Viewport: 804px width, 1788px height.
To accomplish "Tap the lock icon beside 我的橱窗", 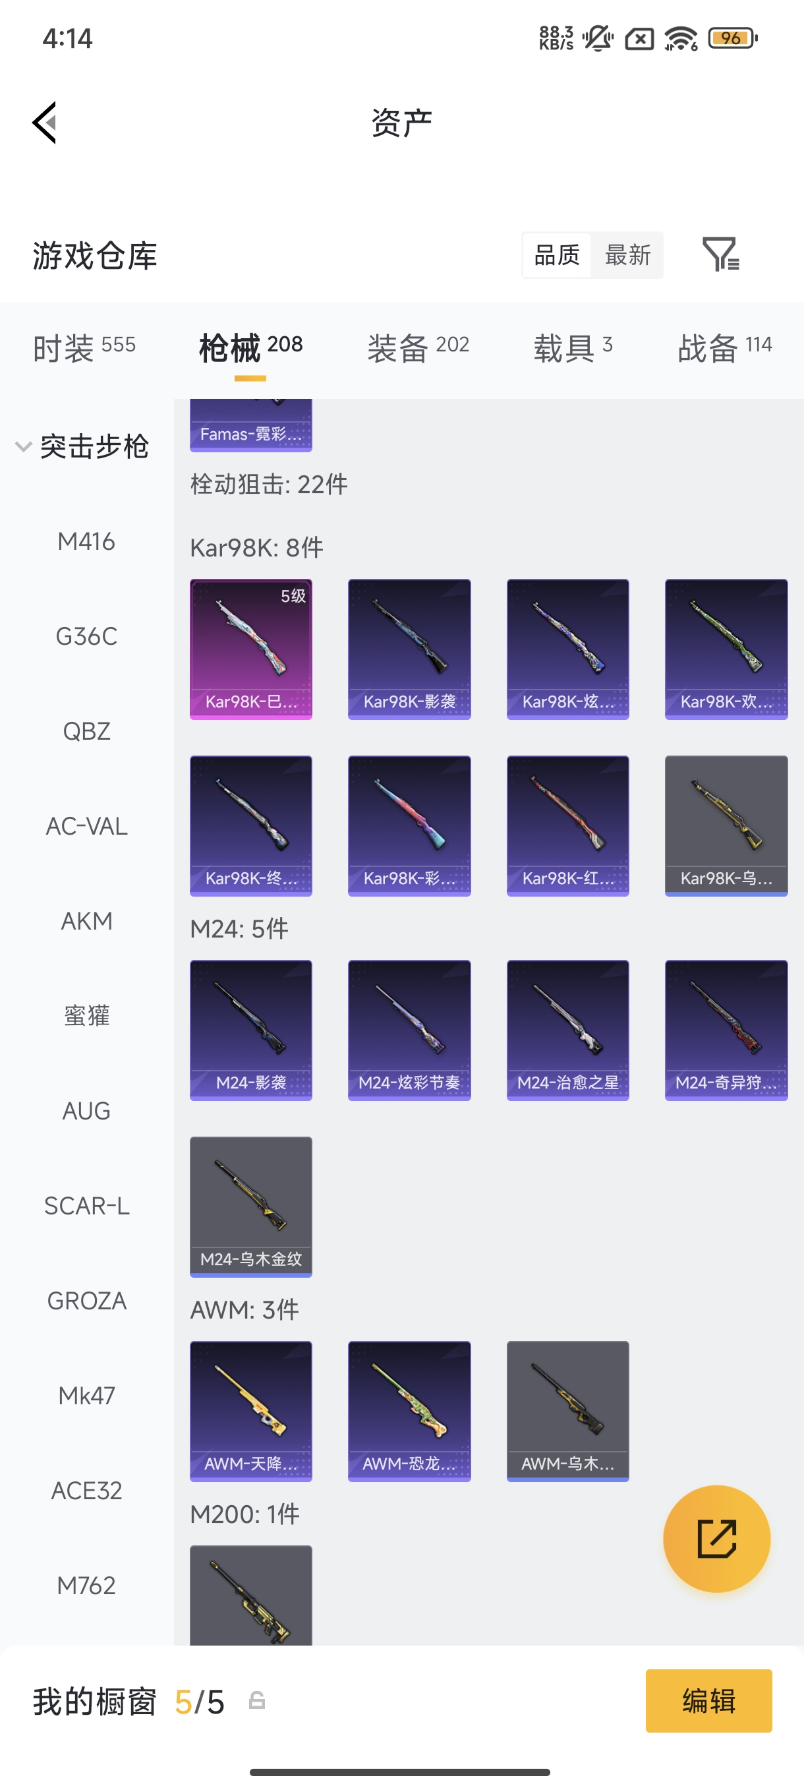I will (x=256, y=1700).
